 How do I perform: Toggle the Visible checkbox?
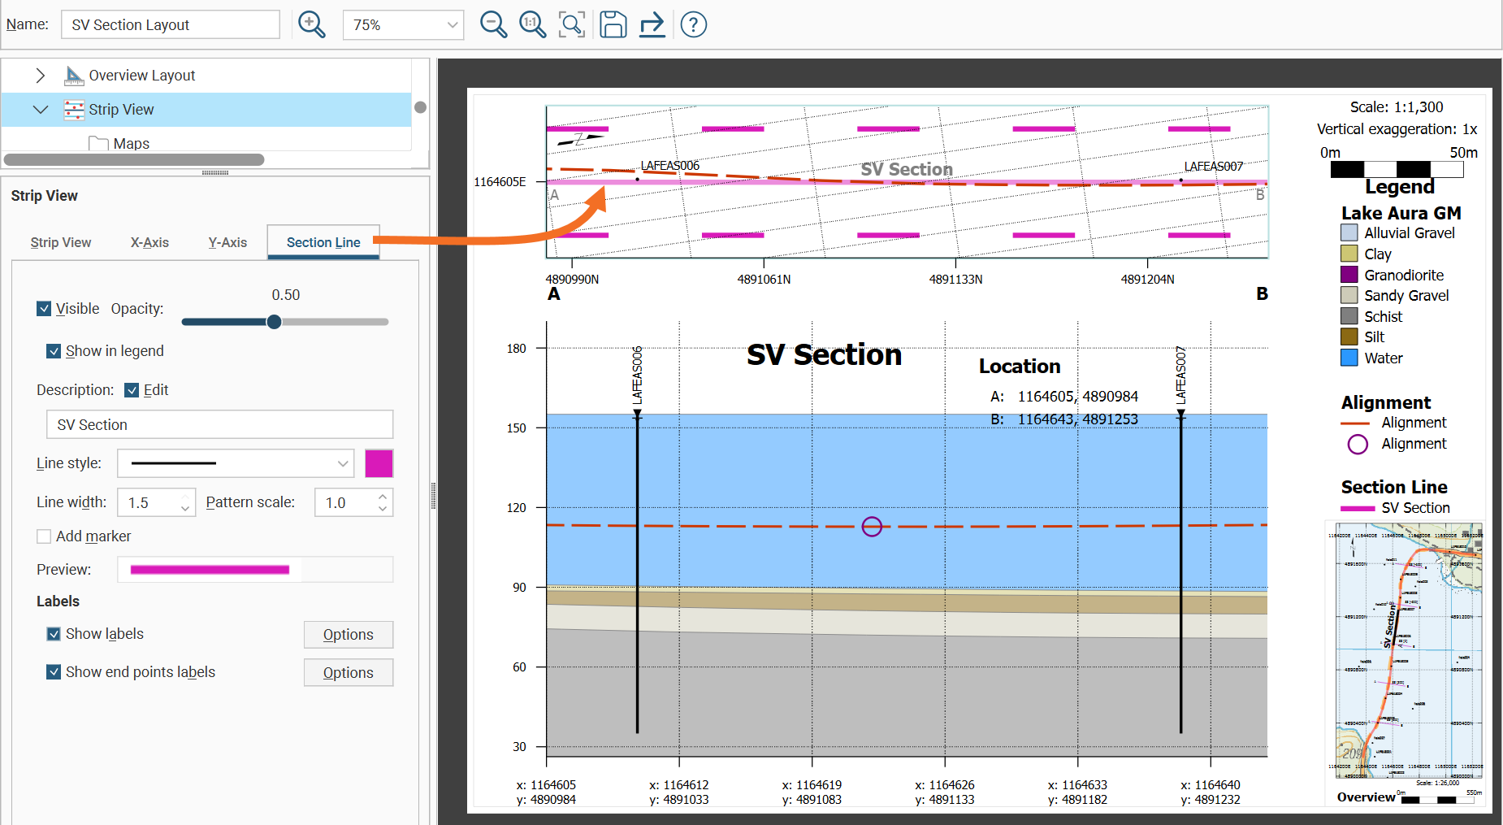(x=44, y=309)
